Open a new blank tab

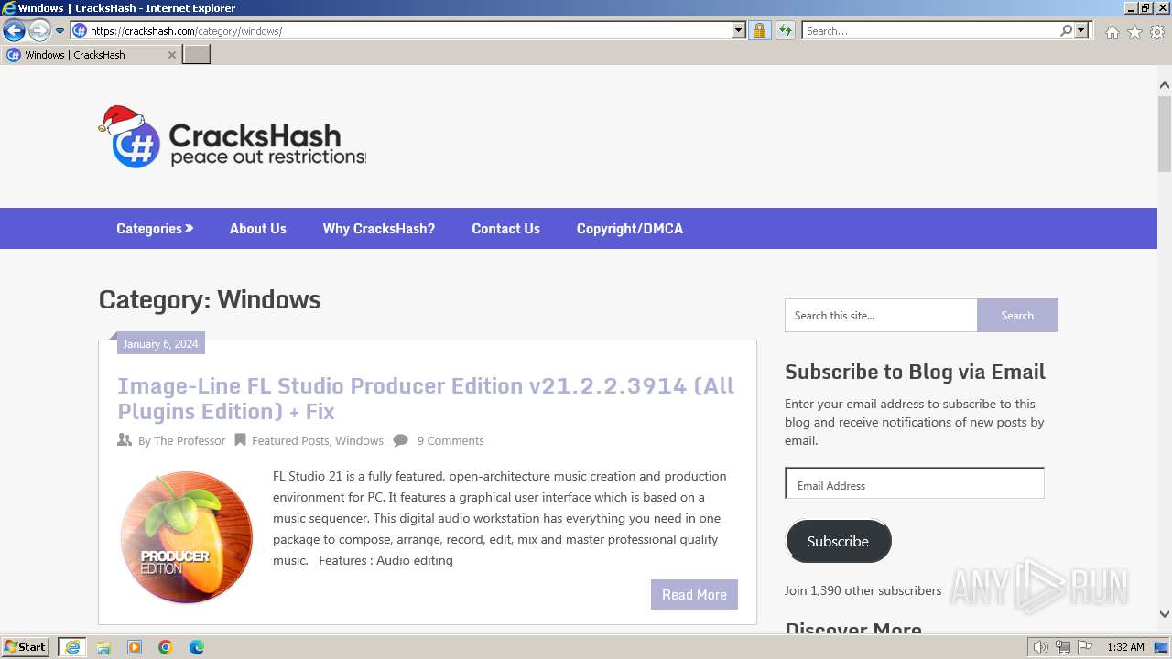[x=197, y=55]
